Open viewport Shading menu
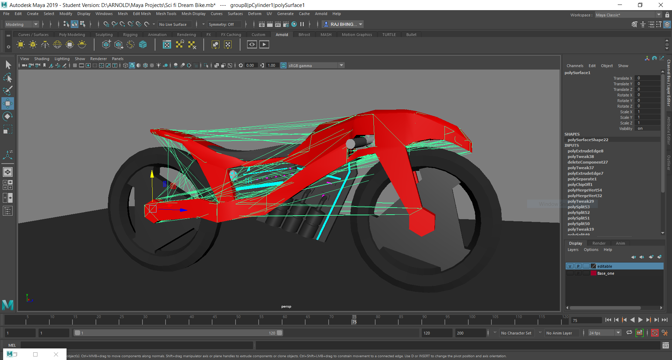Image resolution: width=672 pixels, height=360 pixels. pyautogui.click(x=42, y=59)
